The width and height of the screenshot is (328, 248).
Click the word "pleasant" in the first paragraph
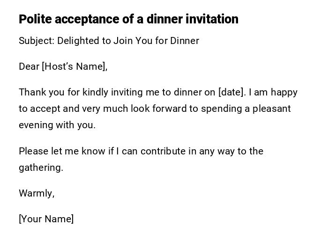(272, 109)
